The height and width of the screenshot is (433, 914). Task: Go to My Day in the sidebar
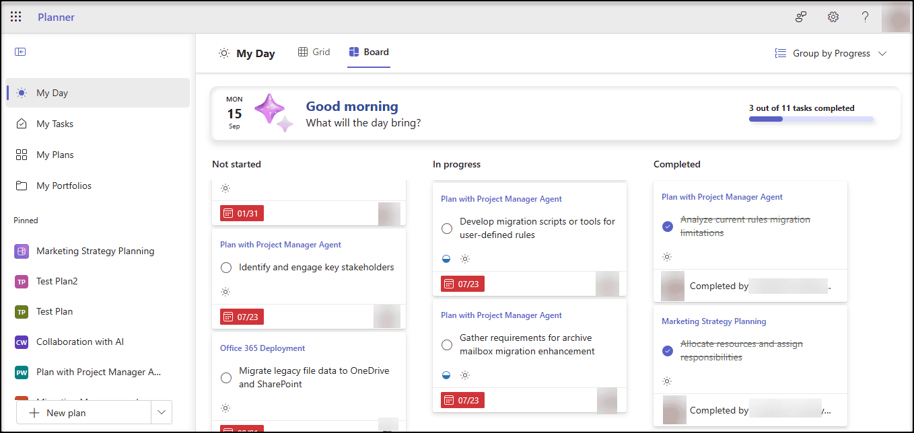98,93
